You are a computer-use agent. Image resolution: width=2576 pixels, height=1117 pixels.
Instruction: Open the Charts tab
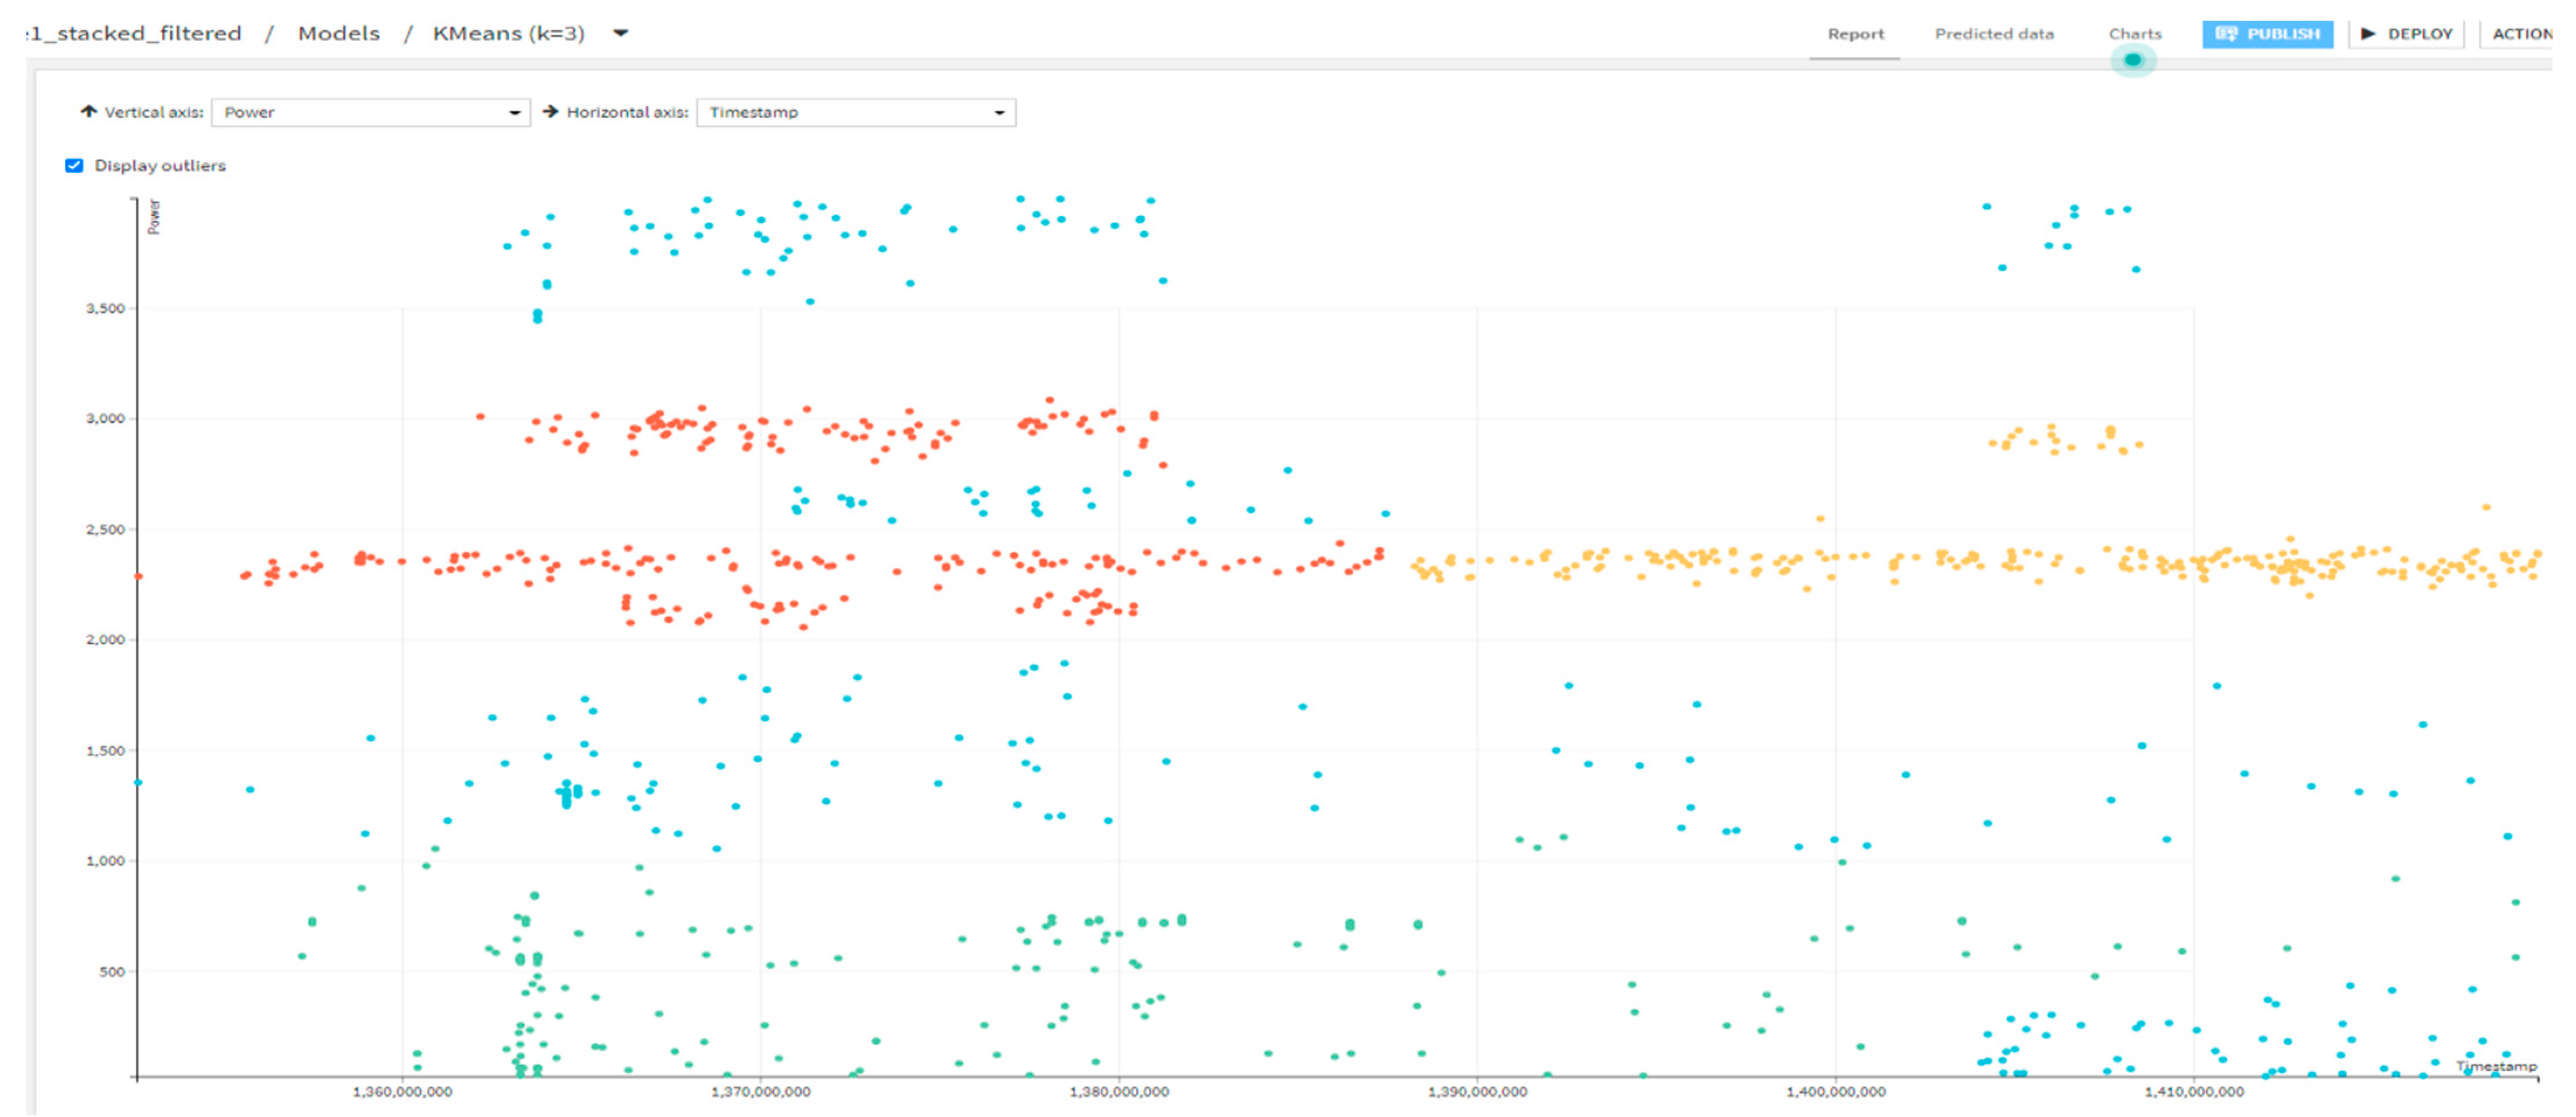(2134, 34)
